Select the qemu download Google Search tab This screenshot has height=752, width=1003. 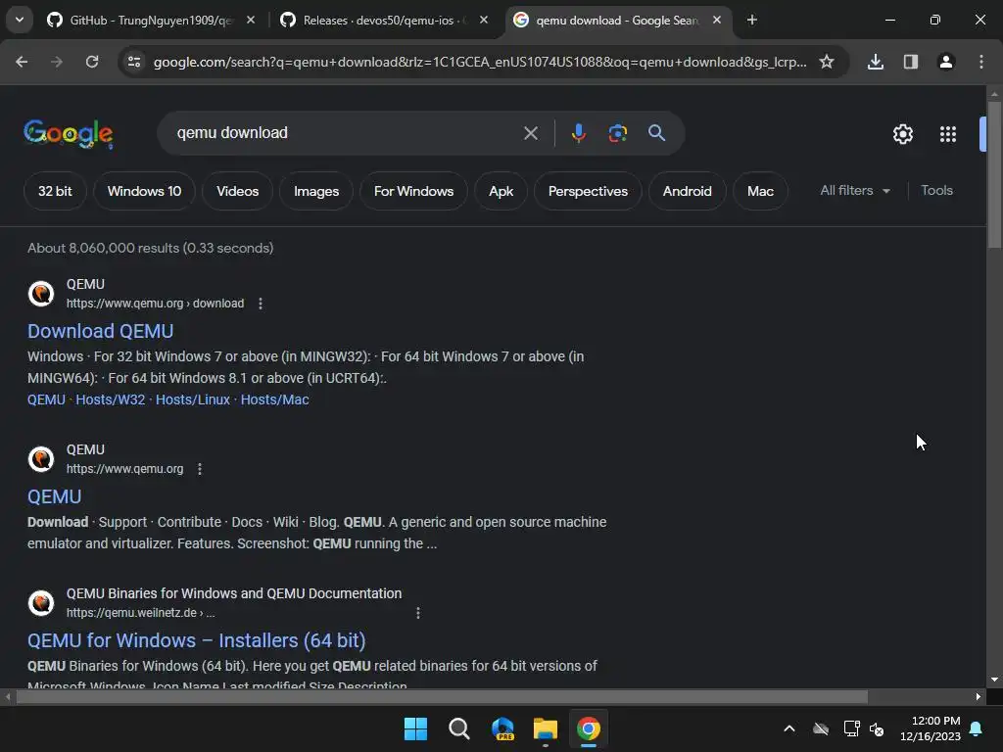coord(616,21)
